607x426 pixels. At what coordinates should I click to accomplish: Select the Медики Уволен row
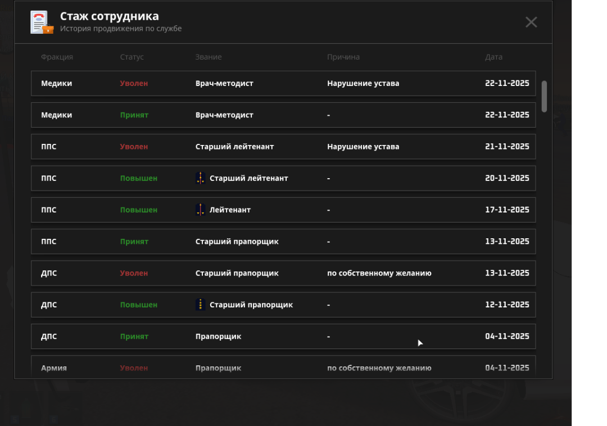click(283, 83)
